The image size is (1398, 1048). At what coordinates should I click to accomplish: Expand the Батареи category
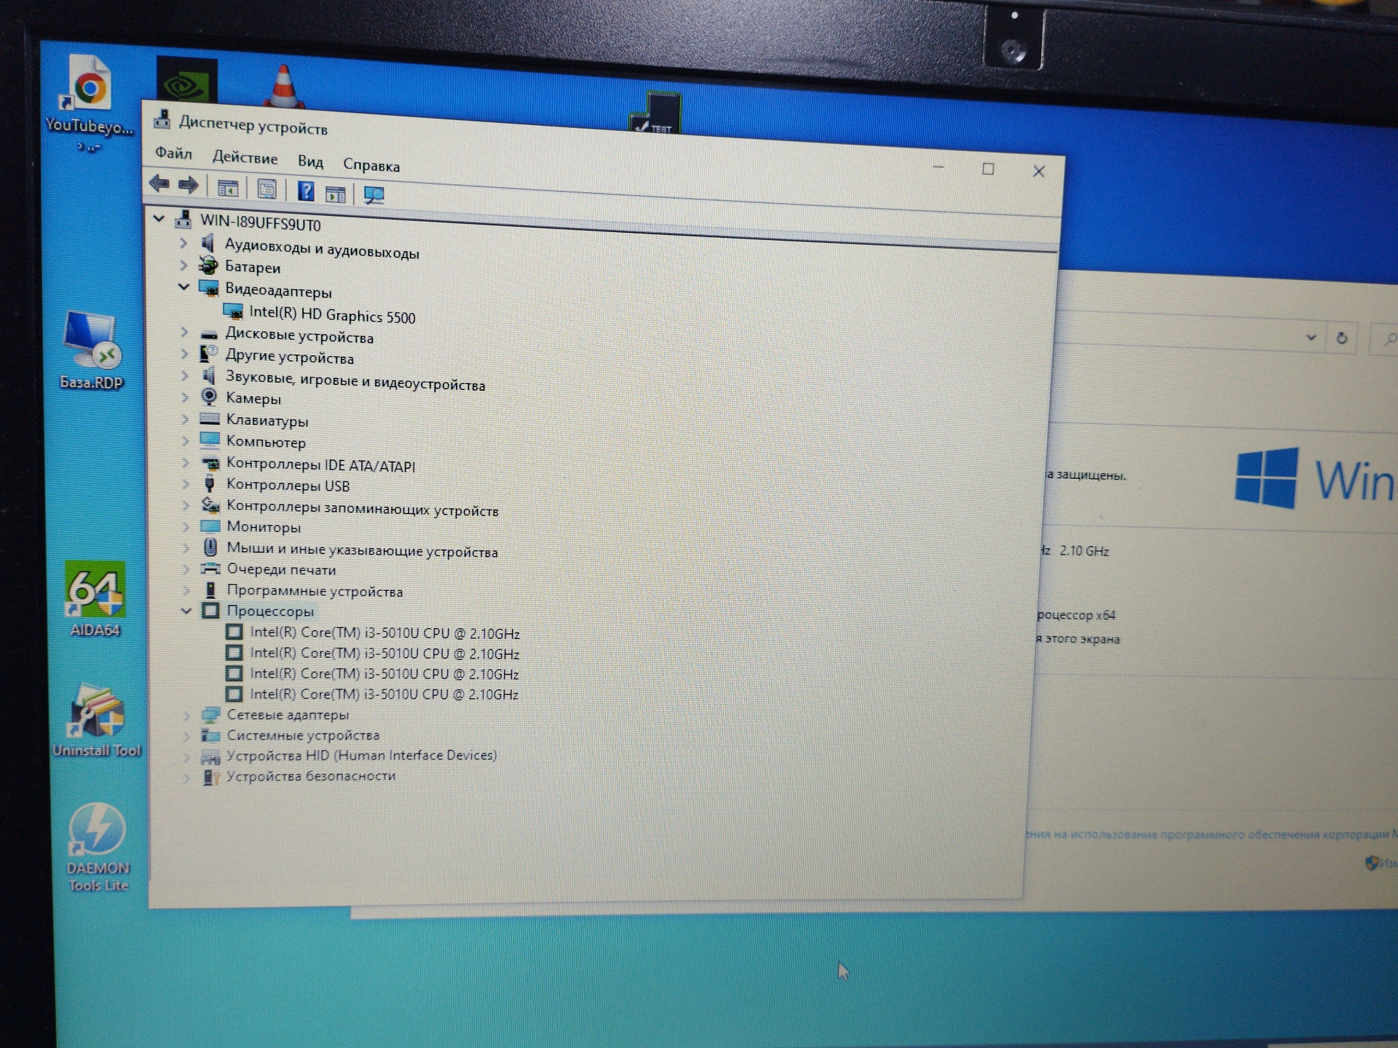pyautogui.click(x=183, y=265)
